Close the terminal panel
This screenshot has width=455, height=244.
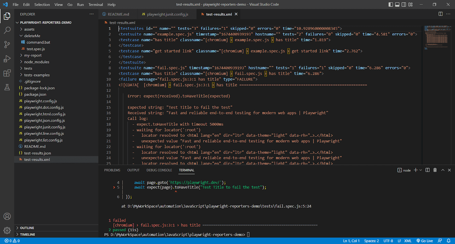(449, 170)
